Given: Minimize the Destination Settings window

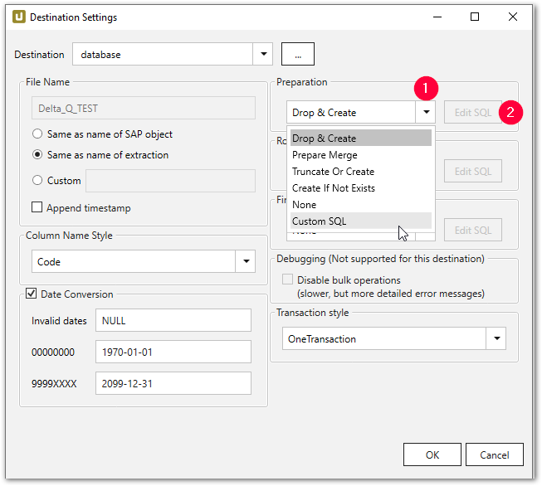Looking at the screenshot, I should point(437,17).
